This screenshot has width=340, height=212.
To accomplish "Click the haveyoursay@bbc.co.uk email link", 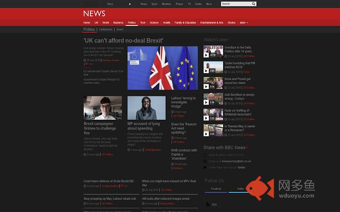I will tap(236, 161).
